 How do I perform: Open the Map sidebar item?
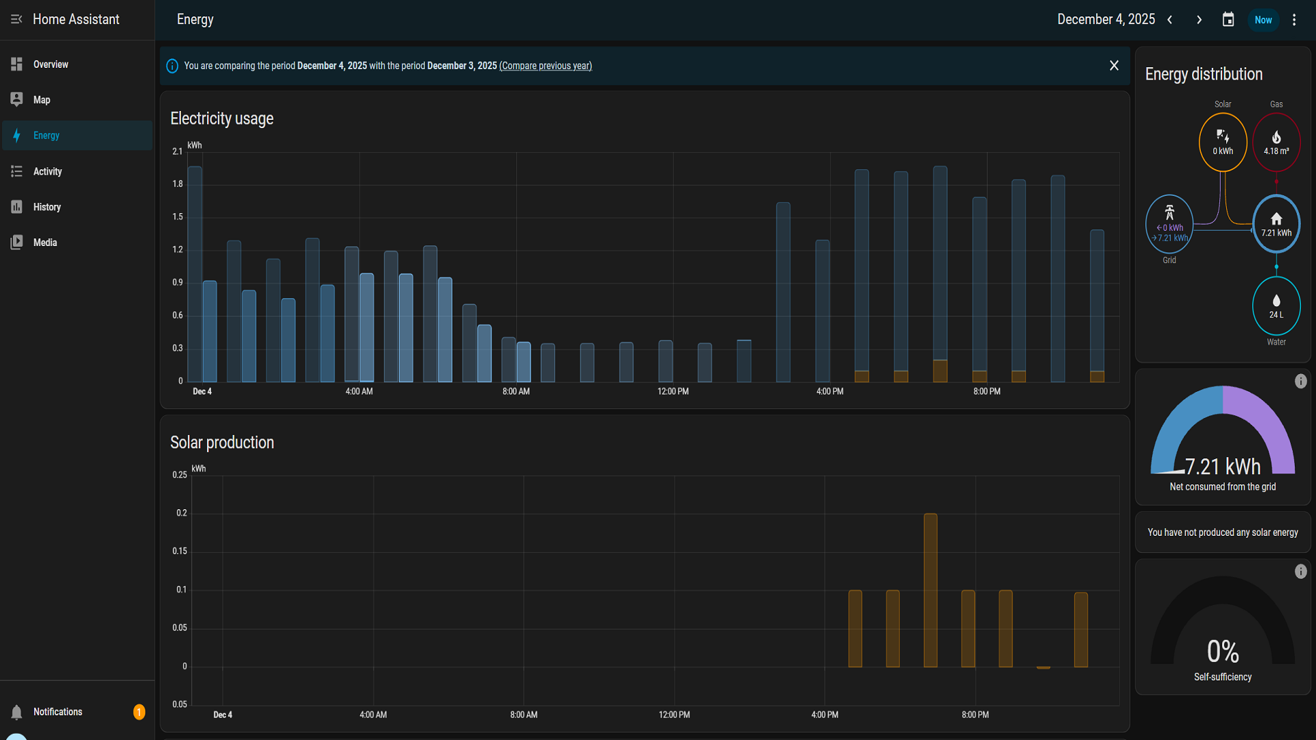(x=41, y=100)
